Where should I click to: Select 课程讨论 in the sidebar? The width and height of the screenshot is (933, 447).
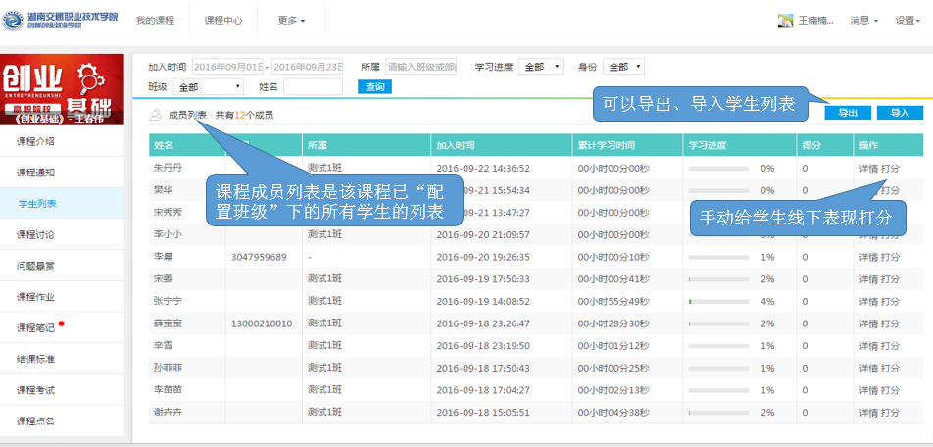[x=36, y=234]
